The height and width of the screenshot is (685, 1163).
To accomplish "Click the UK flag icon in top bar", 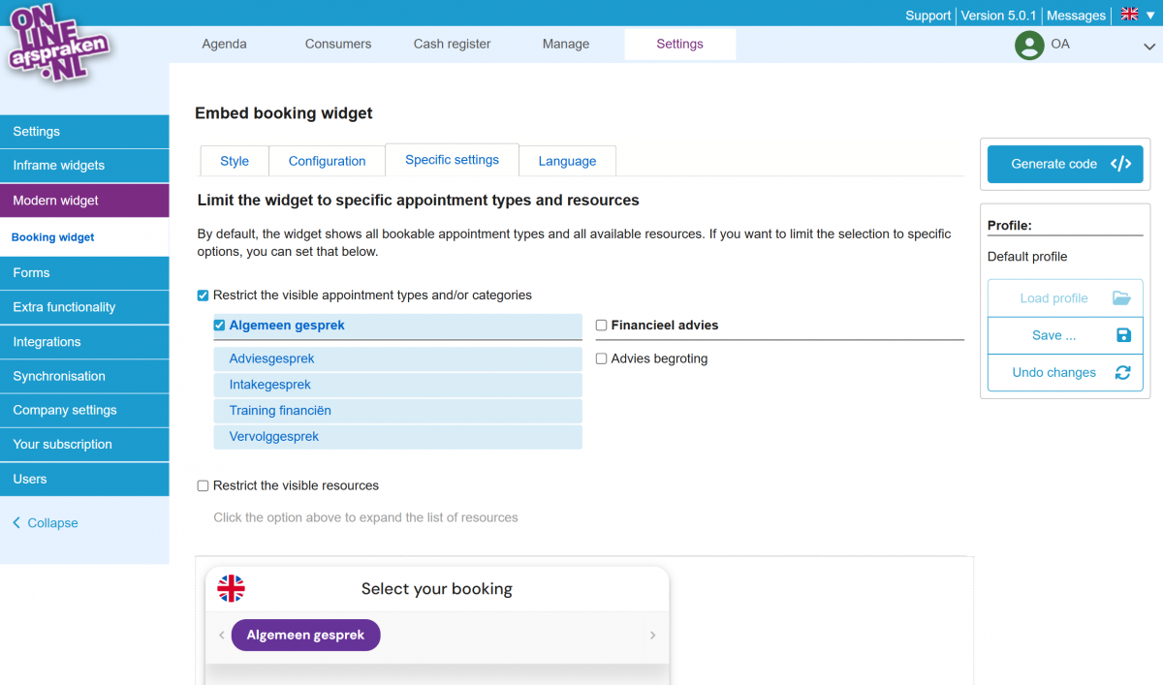I will pos(1129,15).
